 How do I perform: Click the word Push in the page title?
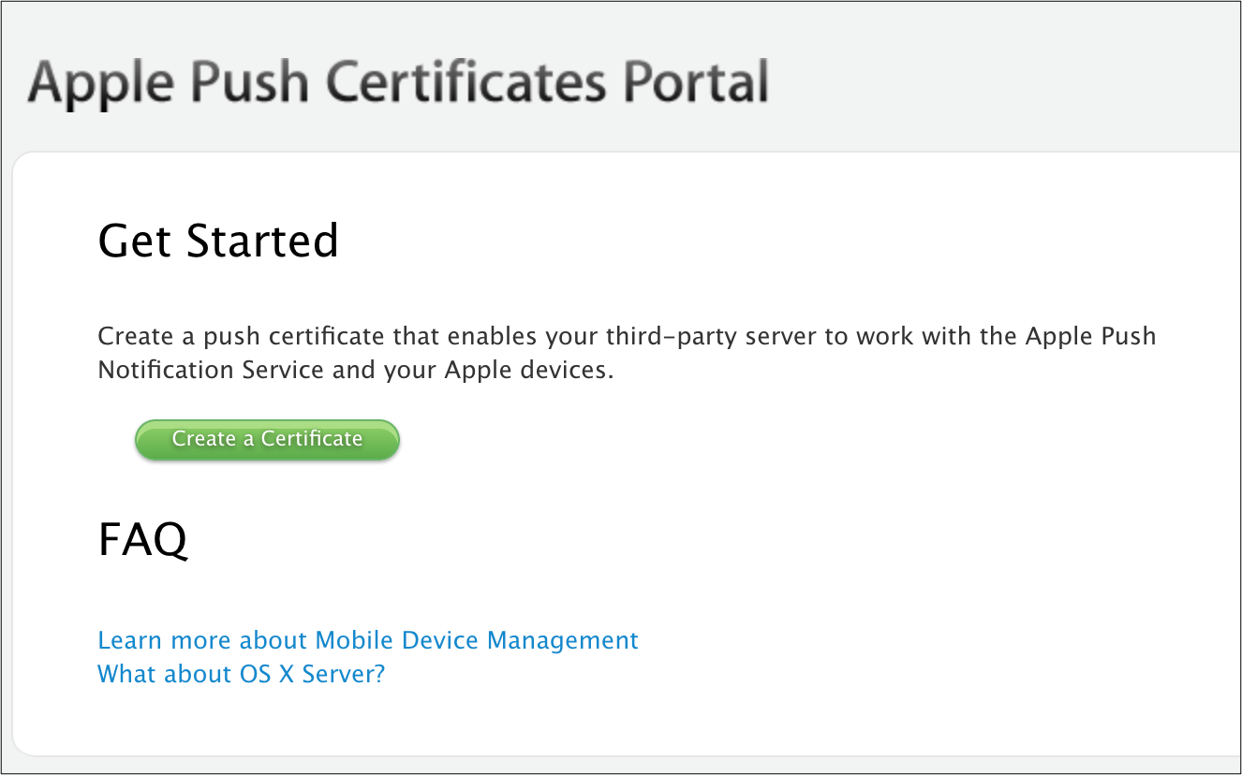247,82
